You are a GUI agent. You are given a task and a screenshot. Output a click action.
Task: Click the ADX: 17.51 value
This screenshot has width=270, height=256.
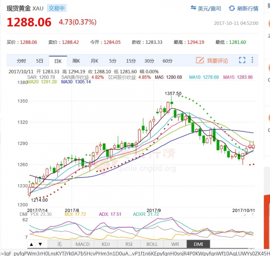coord(110,214)
